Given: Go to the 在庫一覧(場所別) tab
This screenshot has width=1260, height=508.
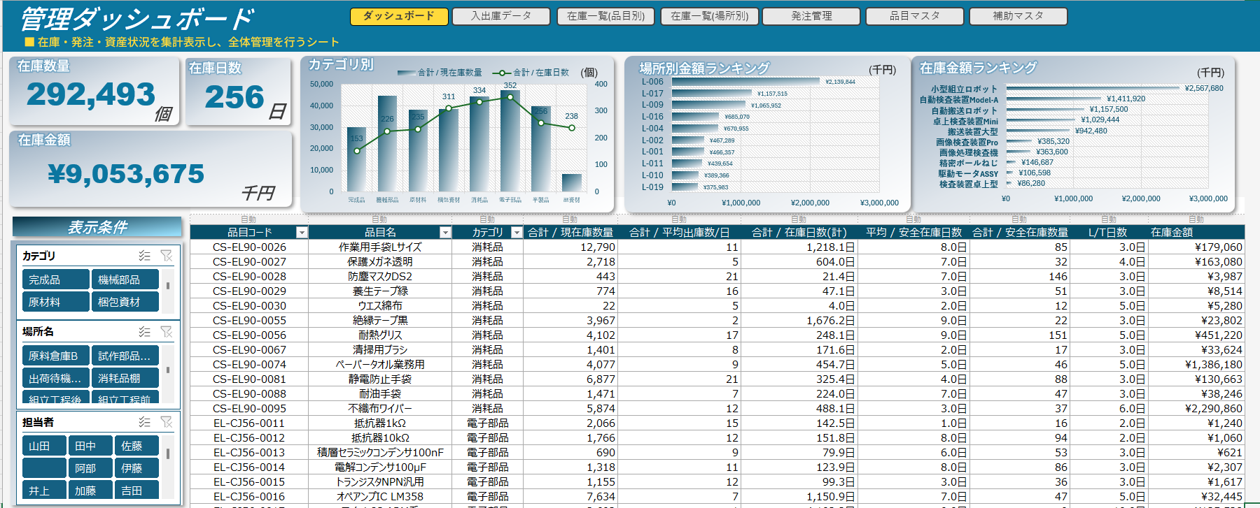Looking at the screenshot, I should click(x=710, y=16).
